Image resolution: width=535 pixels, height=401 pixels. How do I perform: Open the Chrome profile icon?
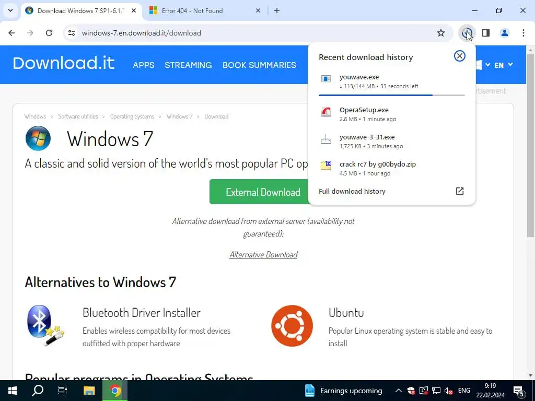(x=504, y=33)
